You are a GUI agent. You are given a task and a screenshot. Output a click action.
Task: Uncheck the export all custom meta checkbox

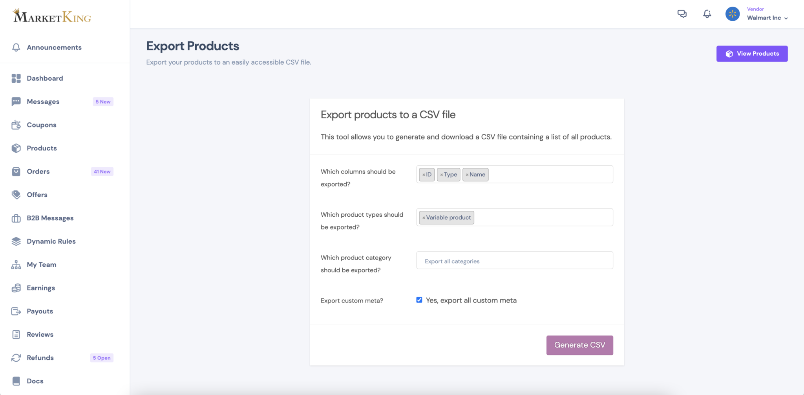point(419,300)
